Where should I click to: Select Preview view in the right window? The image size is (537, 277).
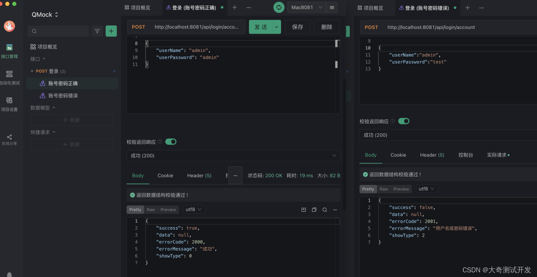[401, 189]
